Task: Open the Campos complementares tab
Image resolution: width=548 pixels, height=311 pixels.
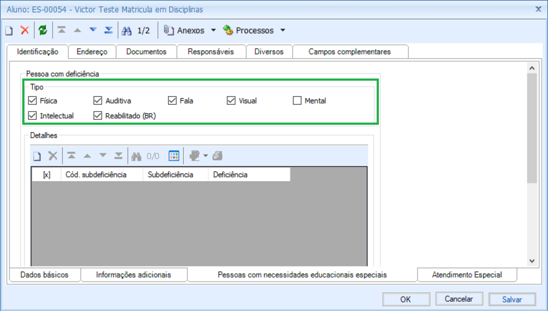Action: pos(350,51)
